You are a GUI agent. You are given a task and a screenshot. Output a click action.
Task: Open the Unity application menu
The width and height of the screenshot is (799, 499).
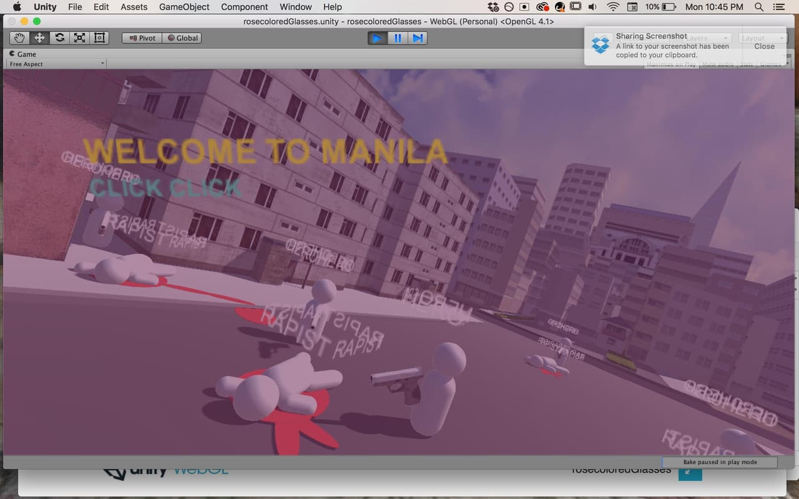(45, 7)
